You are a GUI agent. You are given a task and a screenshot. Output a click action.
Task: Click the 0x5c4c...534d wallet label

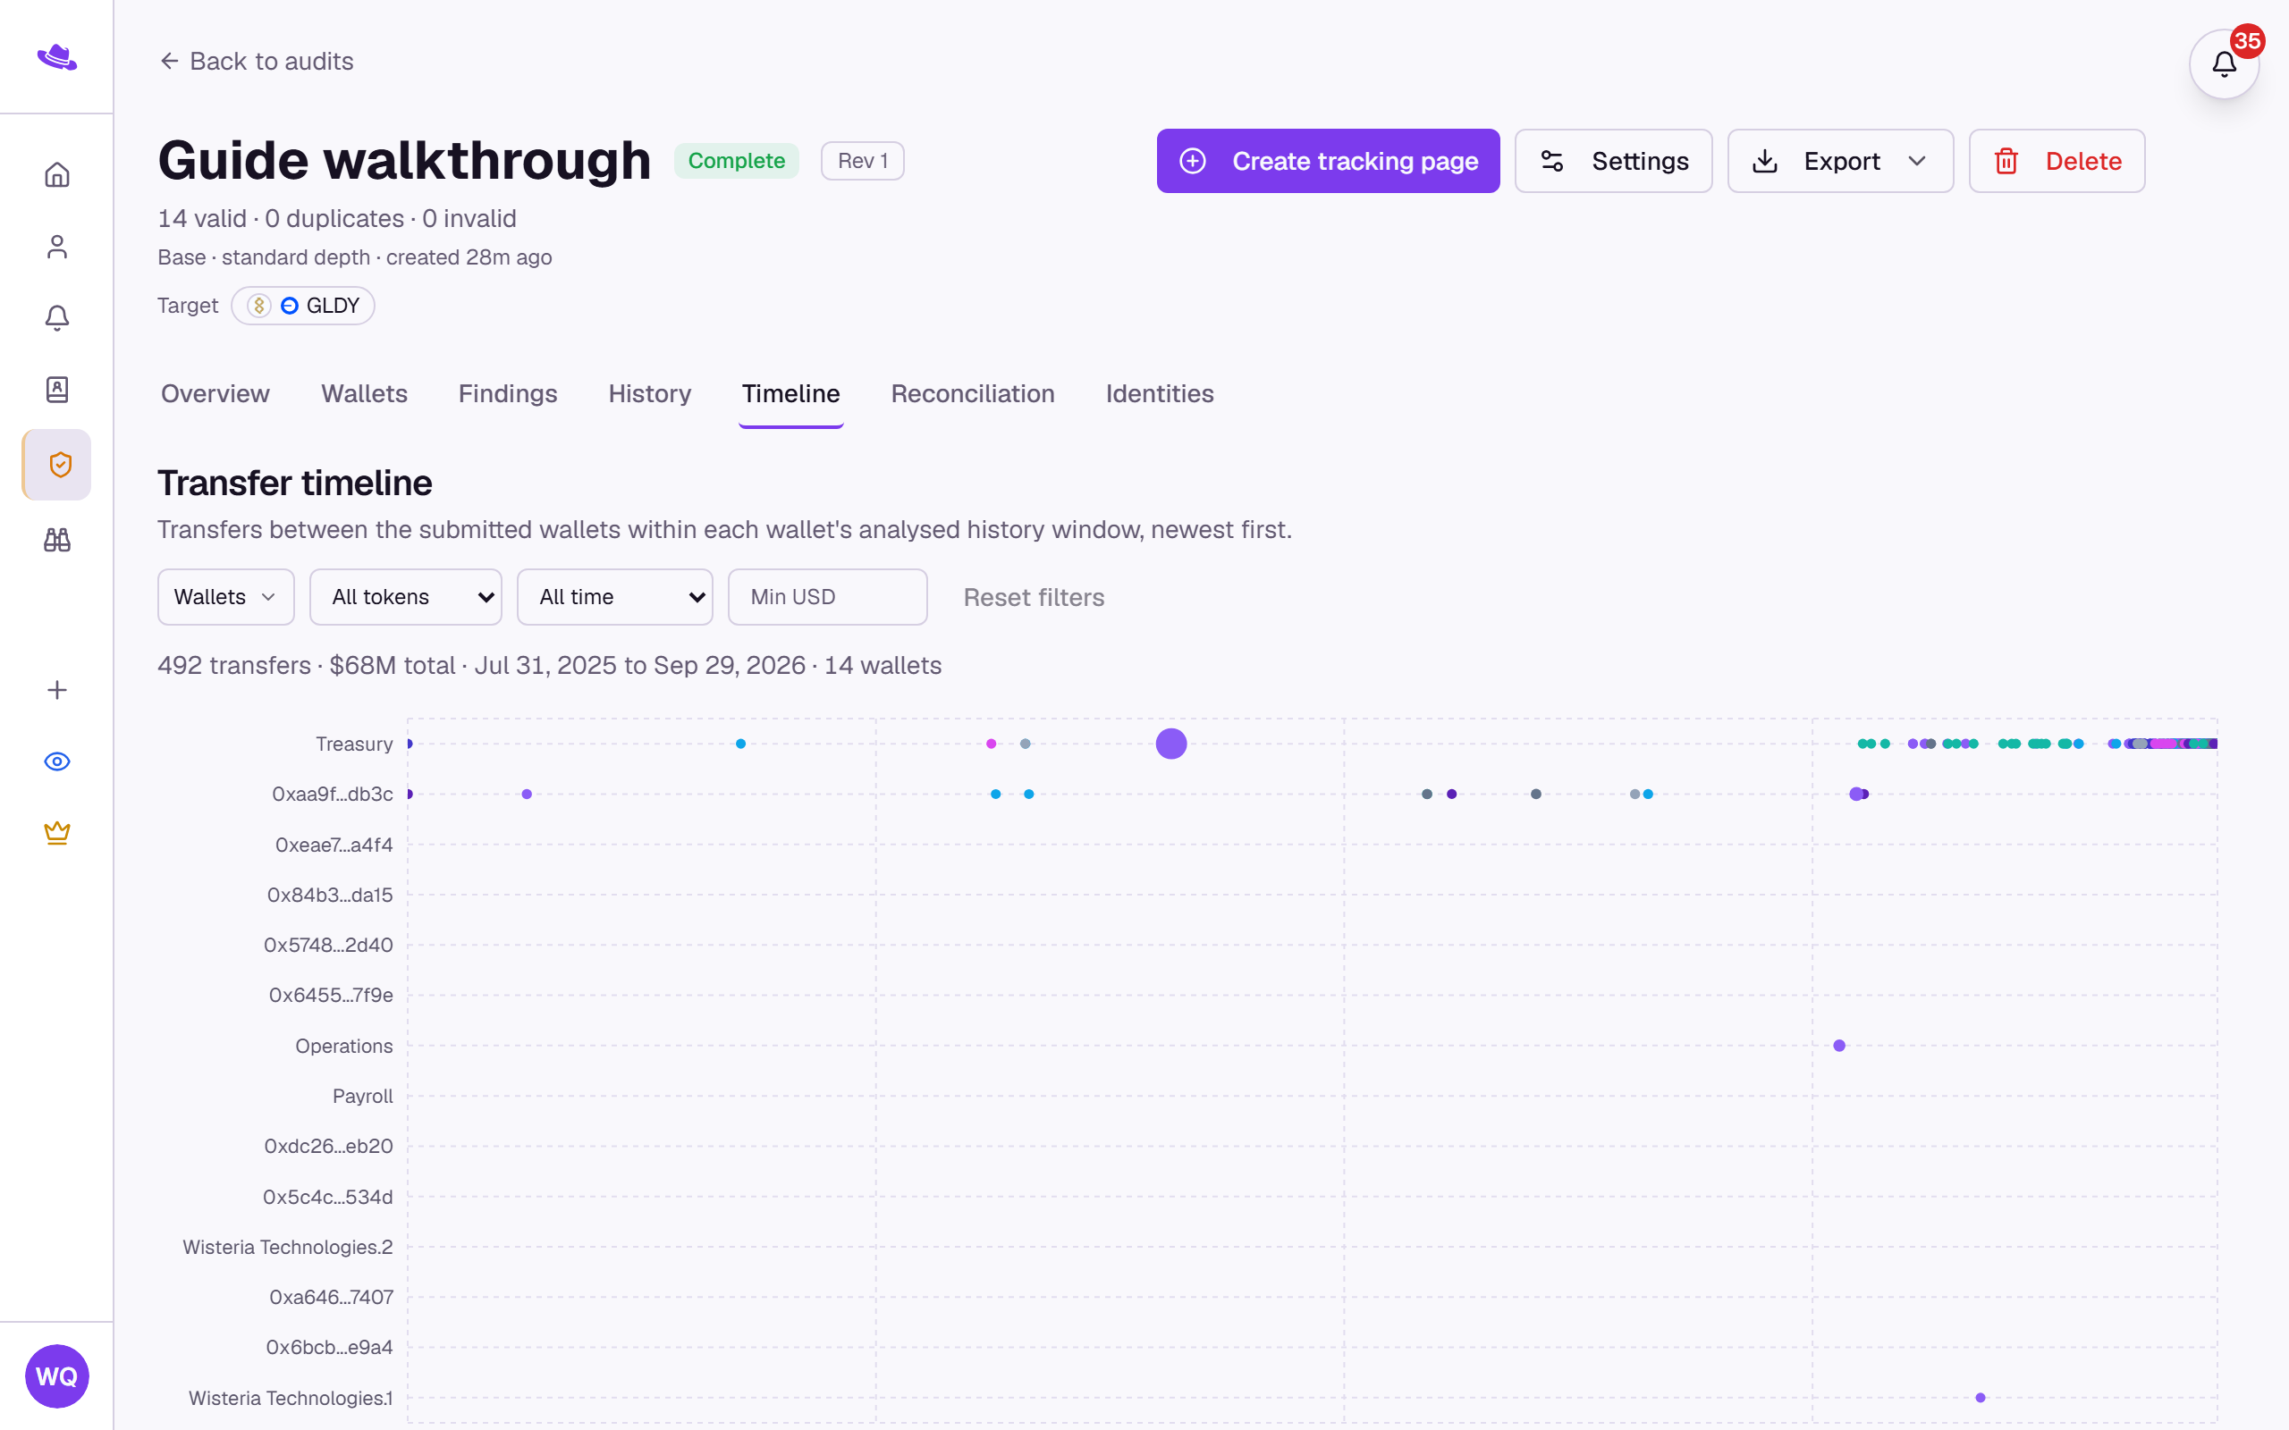[x=327, y=1198]
